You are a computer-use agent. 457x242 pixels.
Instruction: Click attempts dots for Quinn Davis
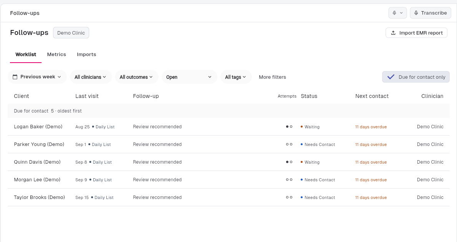point(289,162)
